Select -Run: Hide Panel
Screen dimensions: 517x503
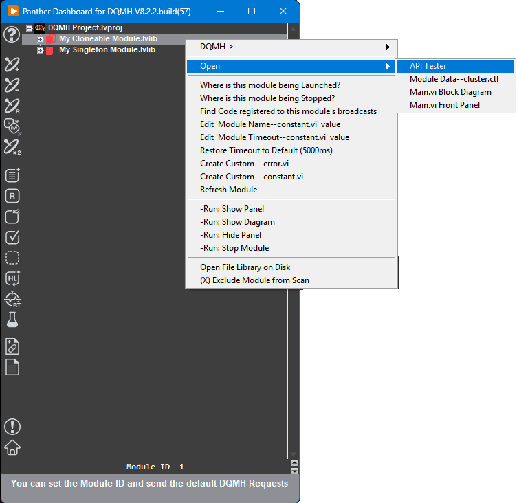[x=291, y=235]
